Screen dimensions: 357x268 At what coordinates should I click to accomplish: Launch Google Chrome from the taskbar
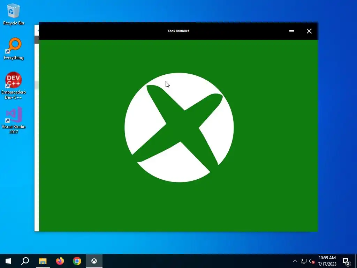click(x=77, y=261)
